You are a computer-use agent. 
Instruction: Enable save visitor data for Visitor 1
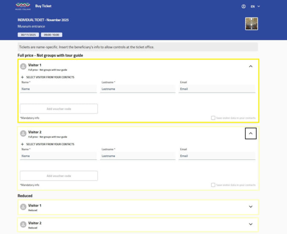point(213,118)
